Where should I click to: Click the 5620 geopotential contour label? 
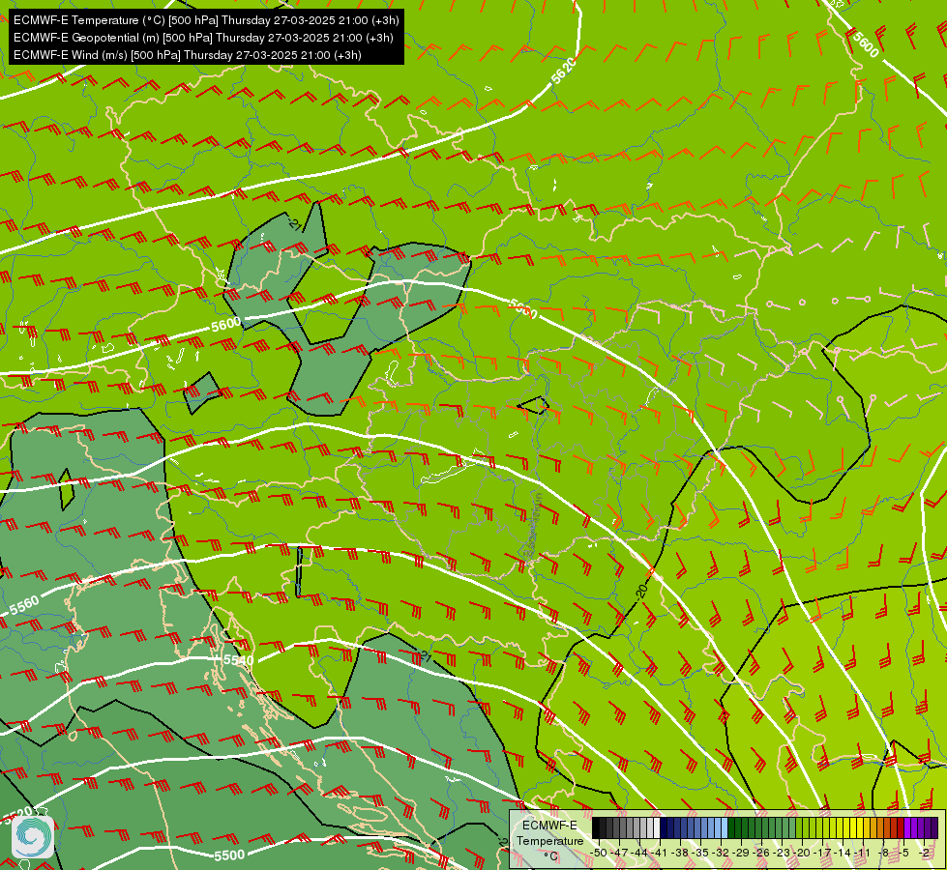564,71
